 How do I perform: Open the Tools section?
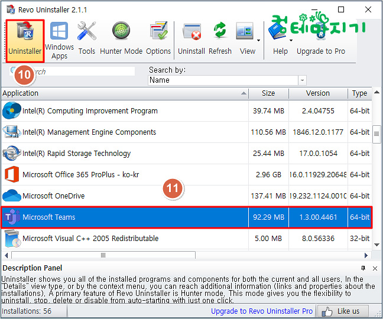coord(87,38)
